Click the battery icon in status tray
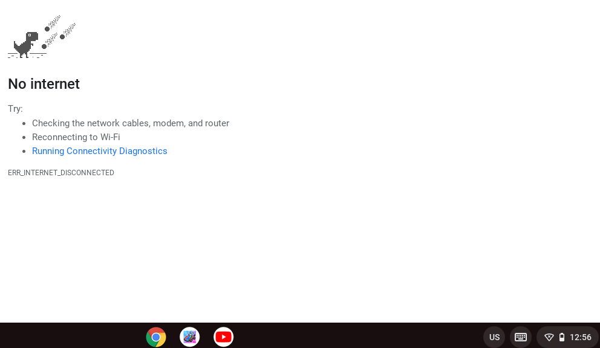The width and height of the screenshot is (600, 348). pyautogui.click(x=562, y=337)
